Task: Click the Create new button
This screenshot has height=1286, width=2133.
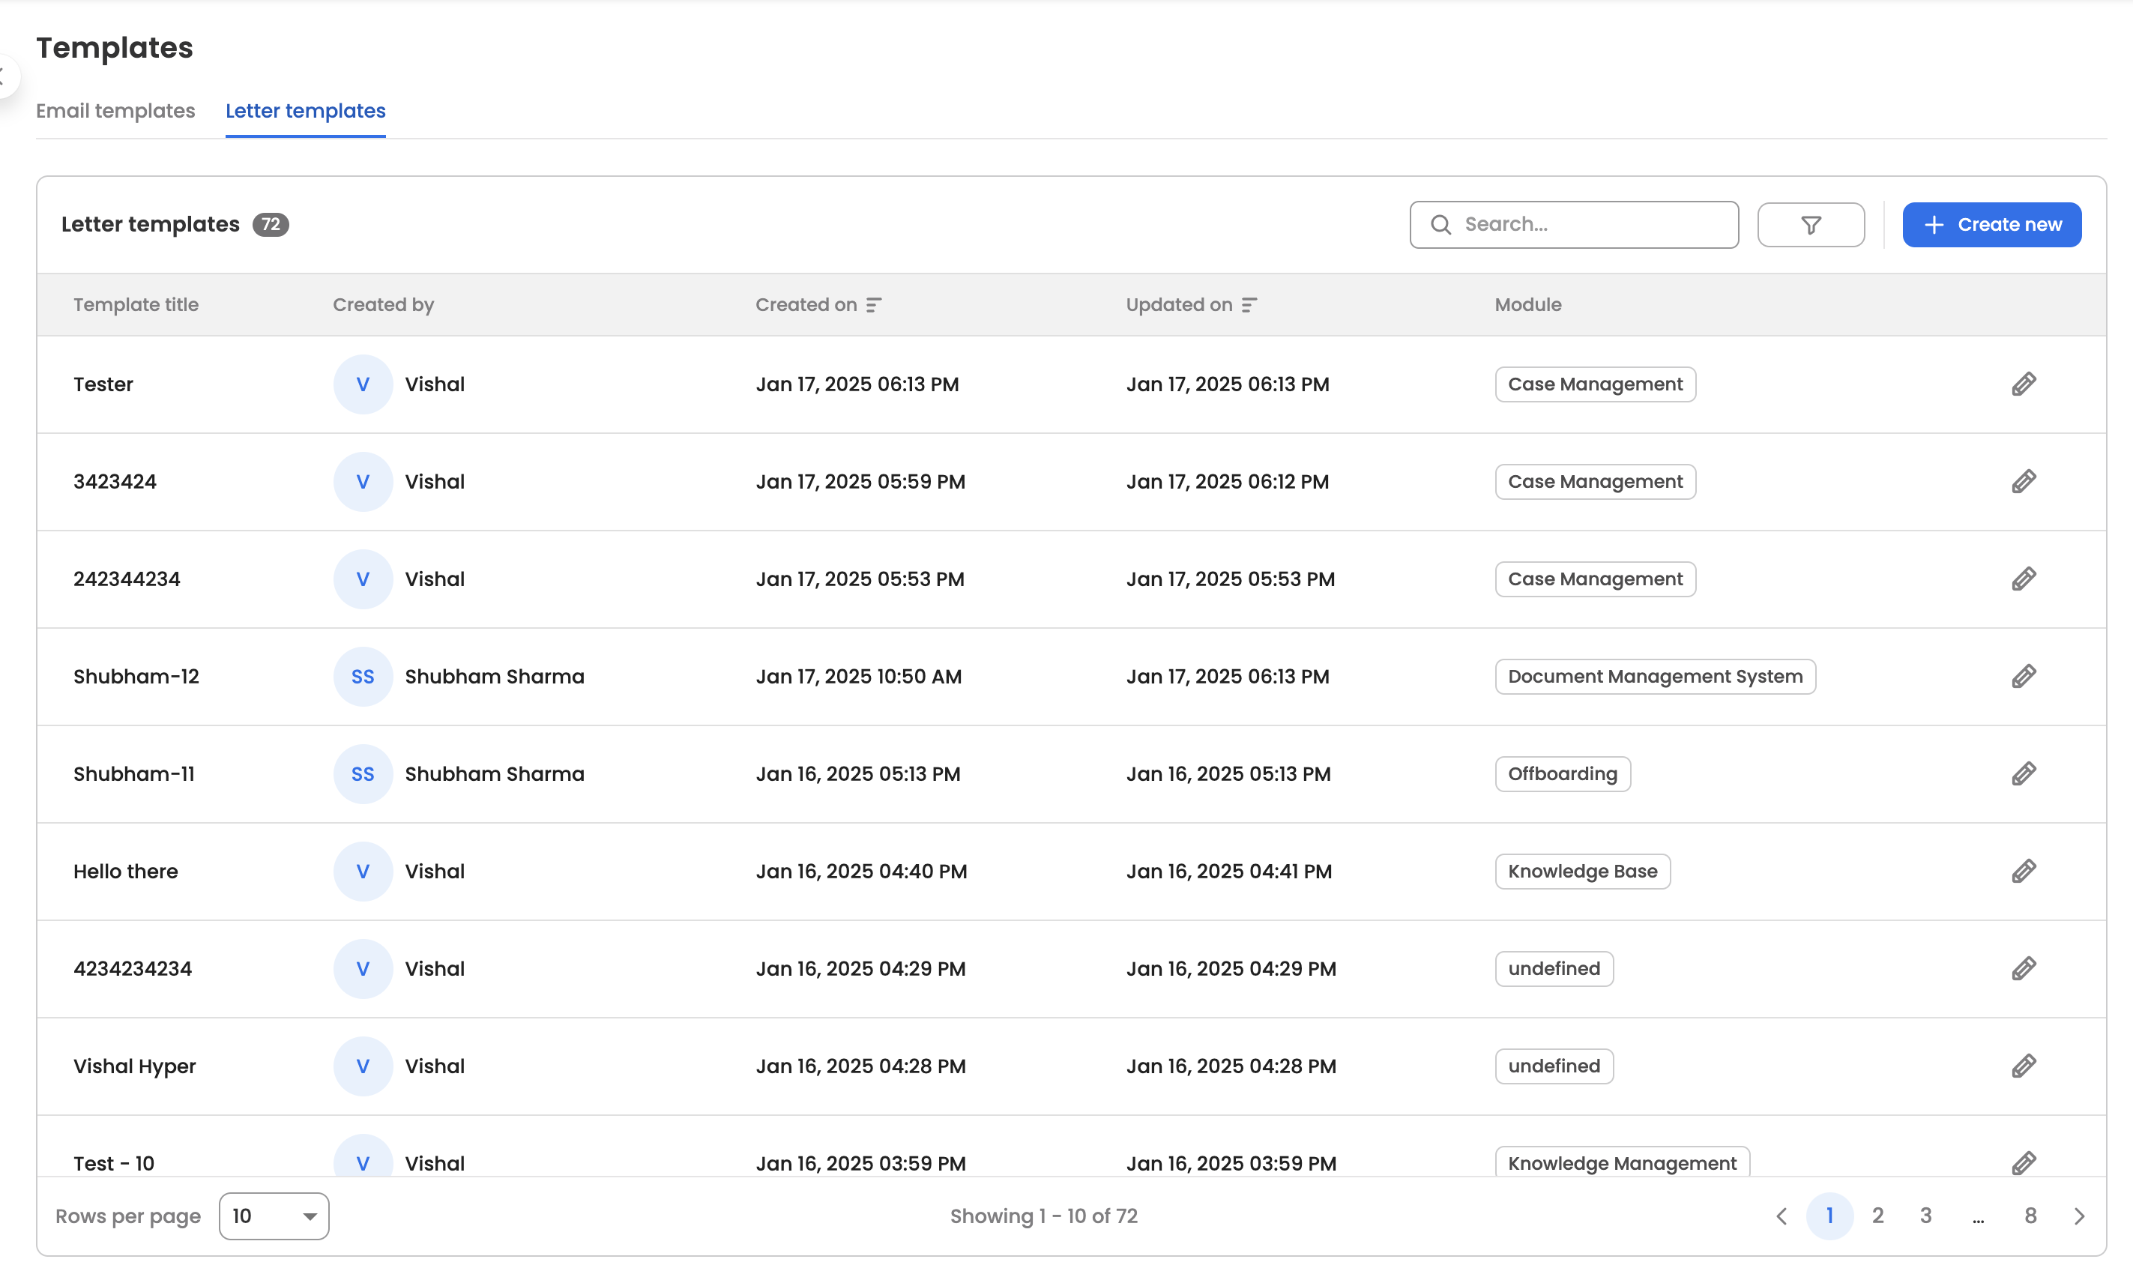Action: pyautogui.click(x=1991, y=225)
